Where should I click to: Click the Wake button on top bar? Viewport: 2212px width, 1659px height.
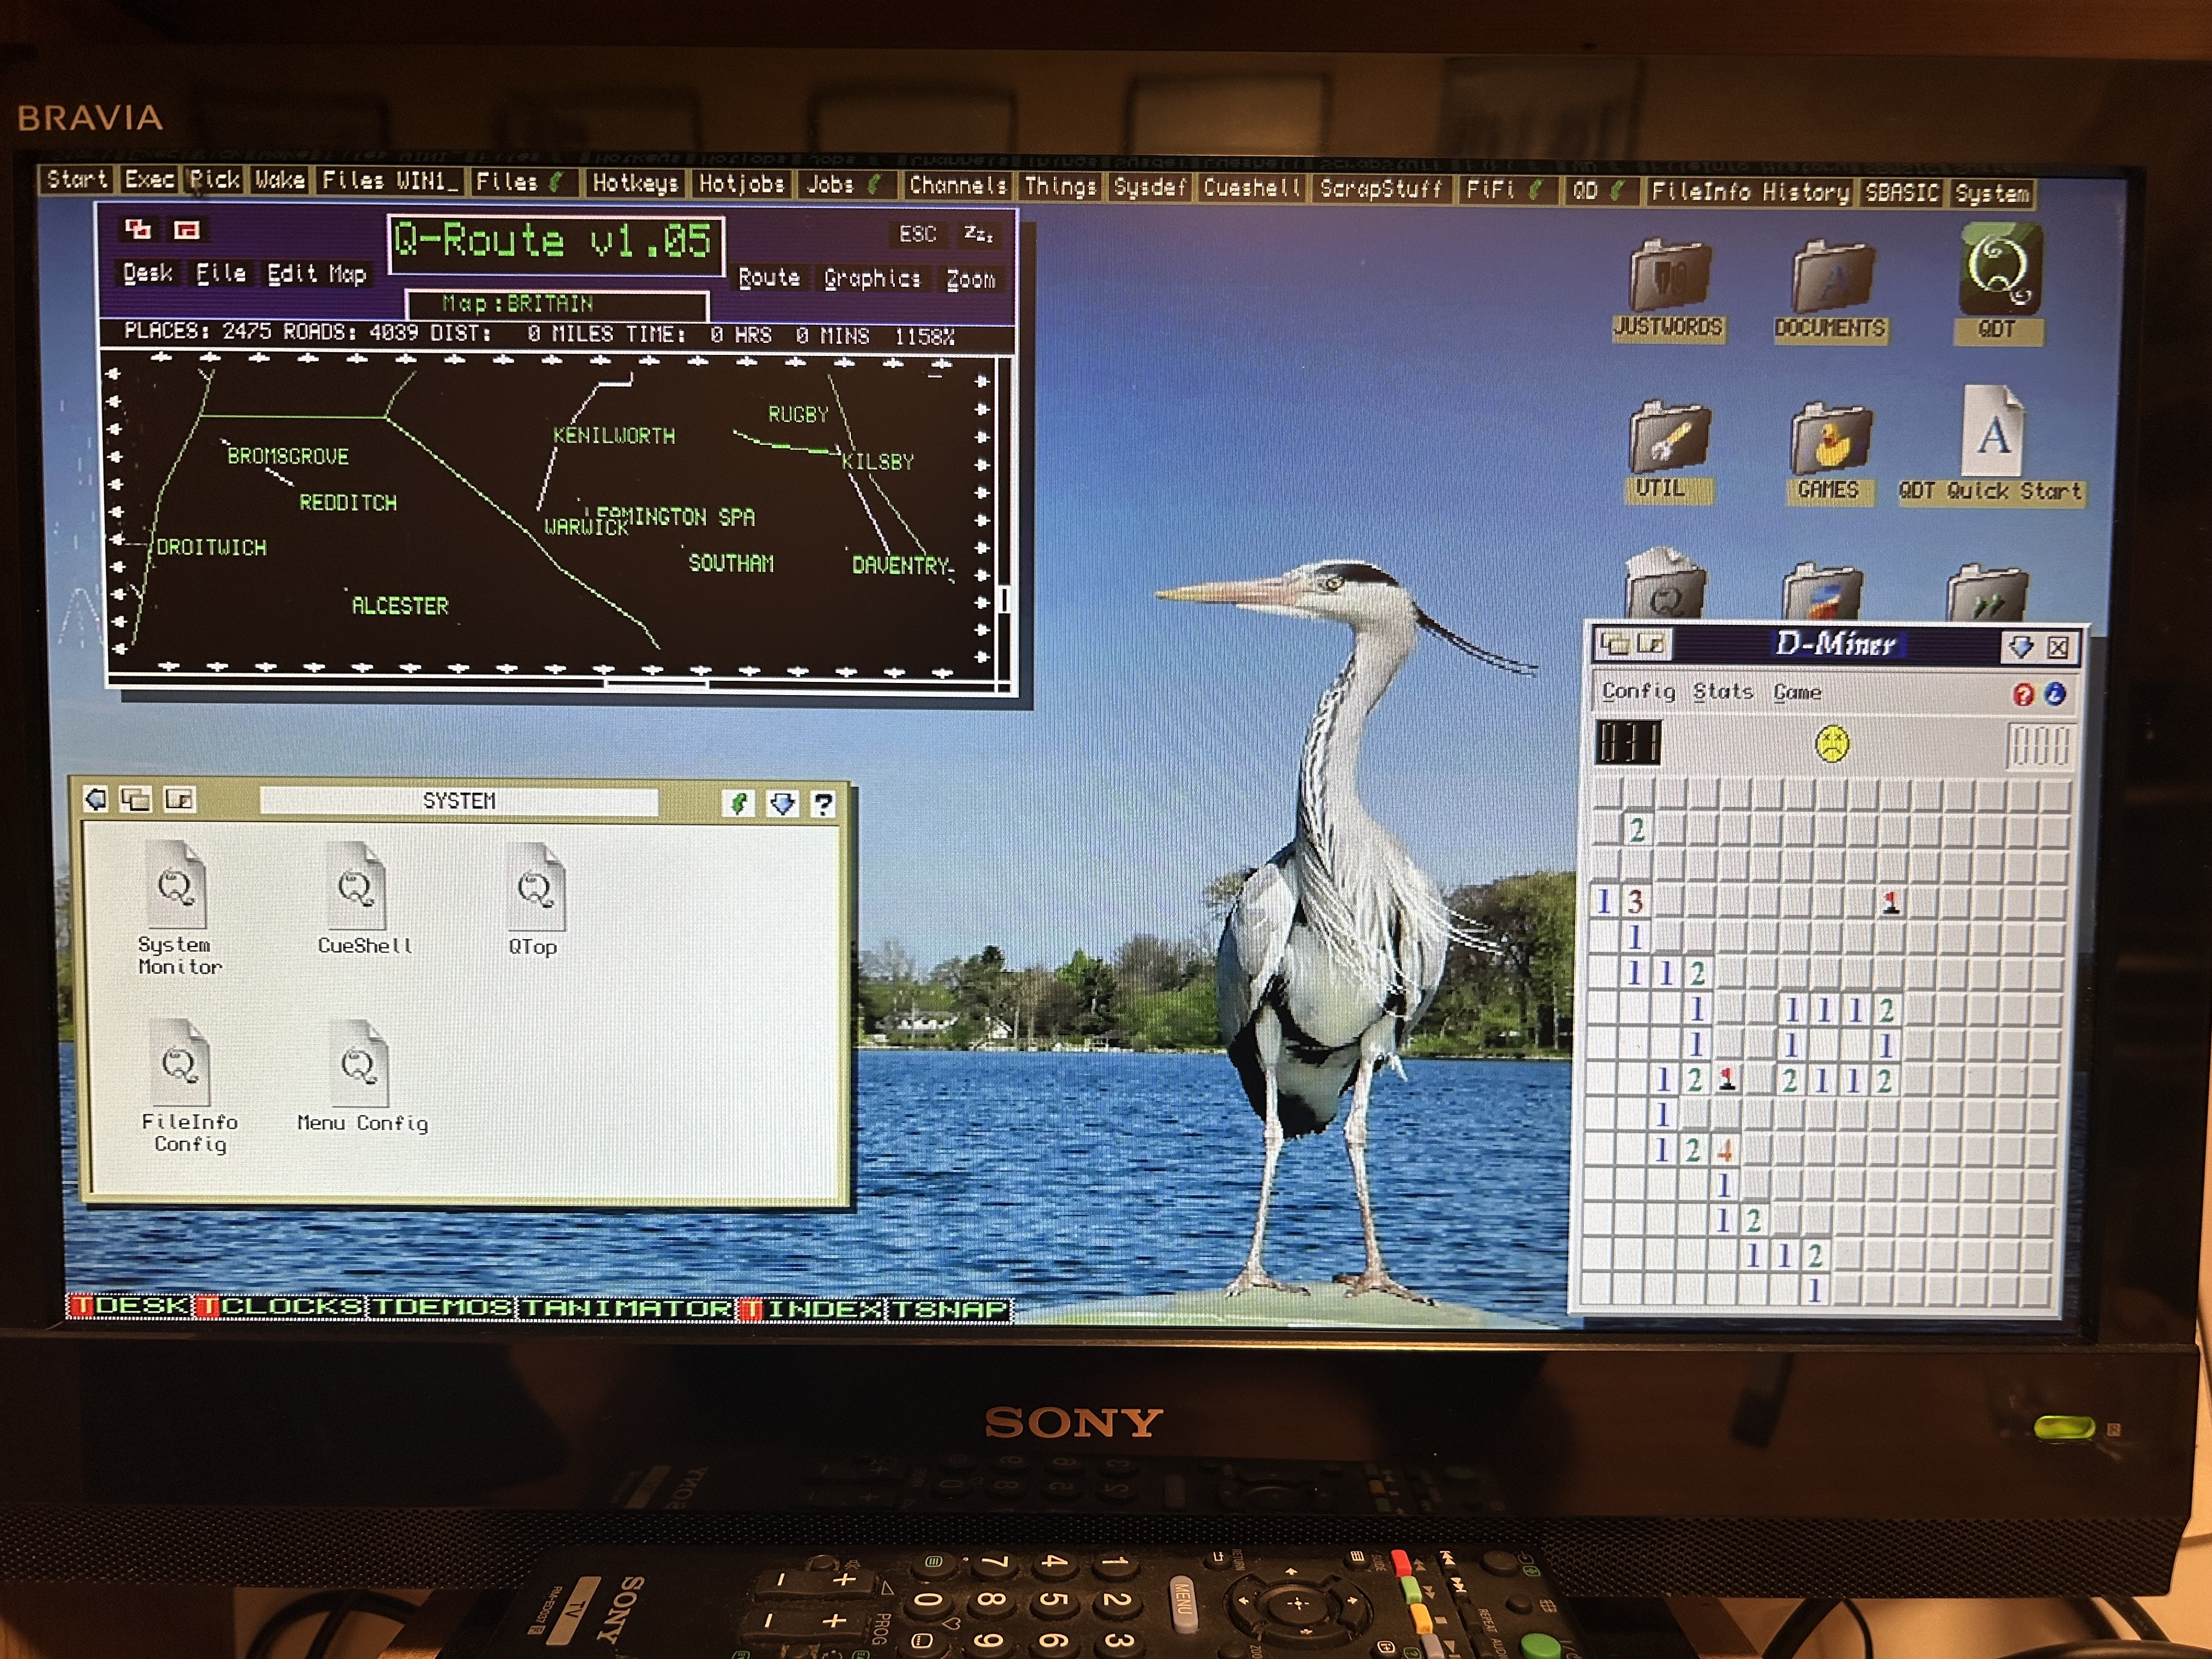coord(279,180)
